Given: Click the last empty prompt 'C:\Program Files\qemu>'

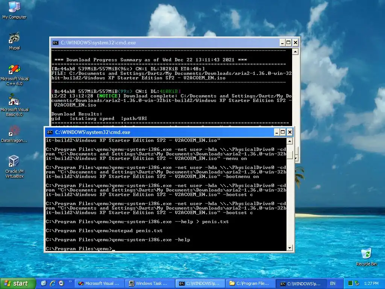Looking at the screenshot, I should (x=79, y=249).
